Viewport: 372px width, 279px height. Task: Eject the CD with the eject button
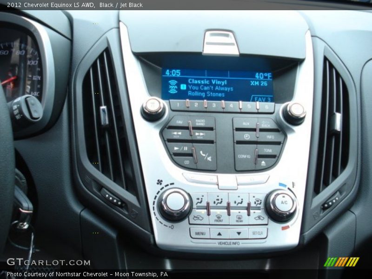[264, 163]
